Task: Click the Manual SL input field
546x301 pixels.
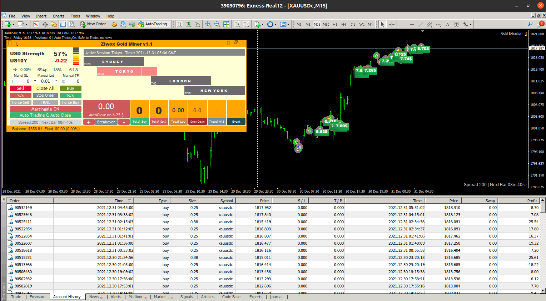Action: [21, 81]
